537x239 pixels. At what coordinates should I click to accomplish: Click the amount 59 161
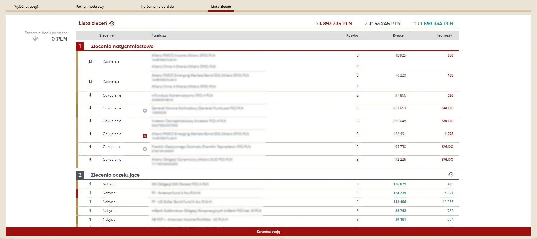tap(400, 220)
